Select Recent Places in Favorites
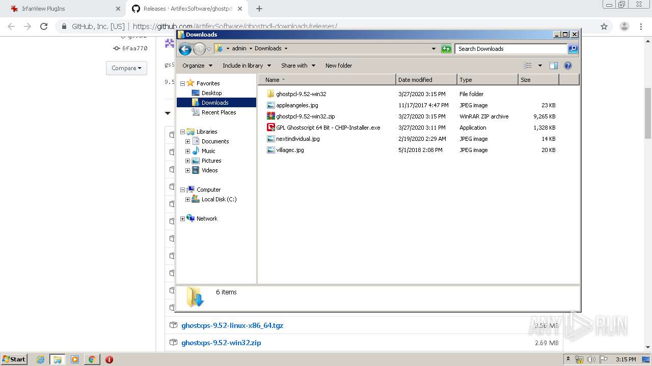Viewport: 652px width, 366px height. pyautogui.click(x=219, y=112)
